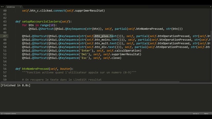Image resolution: width=212 pixels, height=119 pixels.
Task: Click line number 43 in the gutter
Action: pos(5,21)
